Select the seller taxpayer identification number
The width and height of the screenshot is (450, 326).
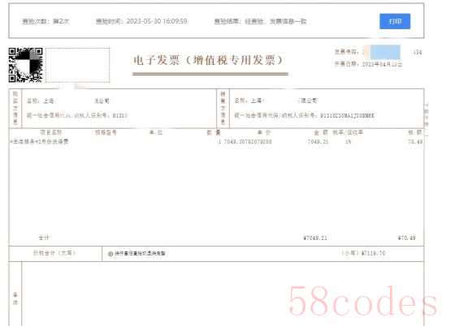tap(348, 116)
